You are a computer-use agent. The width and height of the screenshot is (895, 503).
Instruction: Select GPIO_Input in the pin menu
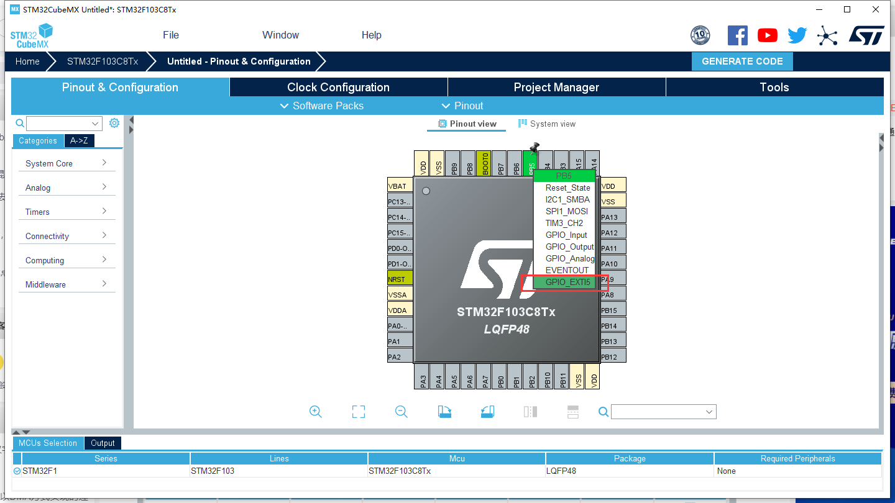click(x=565, y=235)
